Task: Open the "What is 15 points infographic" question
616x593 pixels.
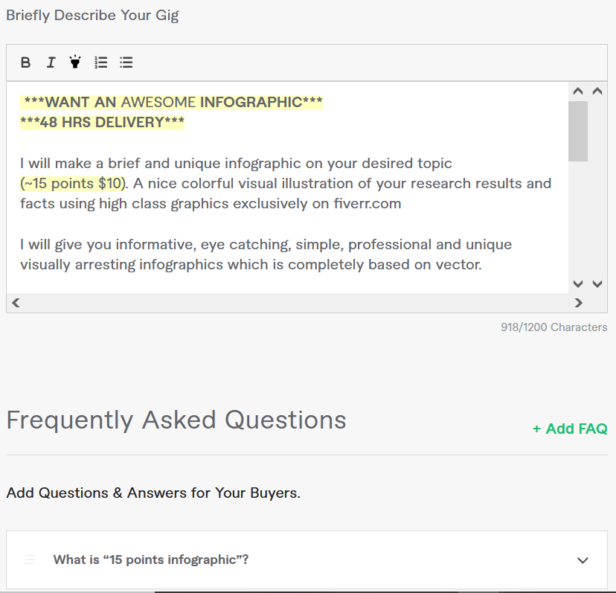Action: point(151,560)
